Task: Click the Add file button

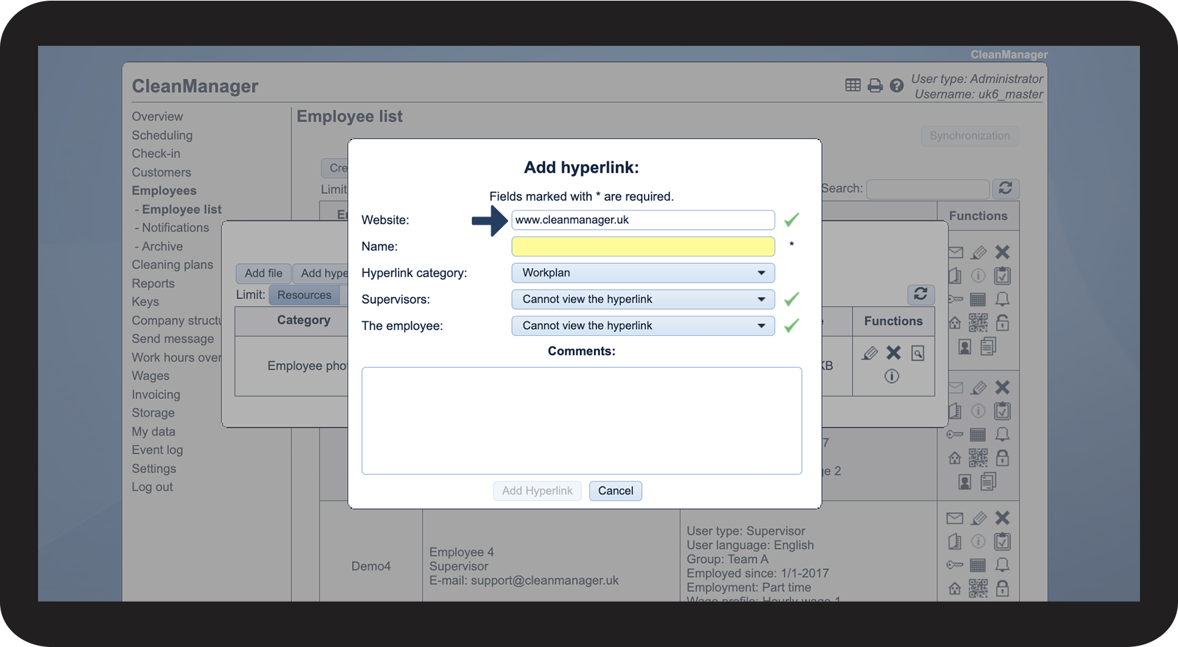Action: coord(263,273)
